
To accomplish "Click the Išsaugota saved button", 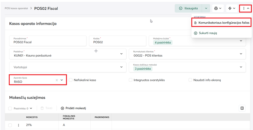I will click(x=188, y=8).
